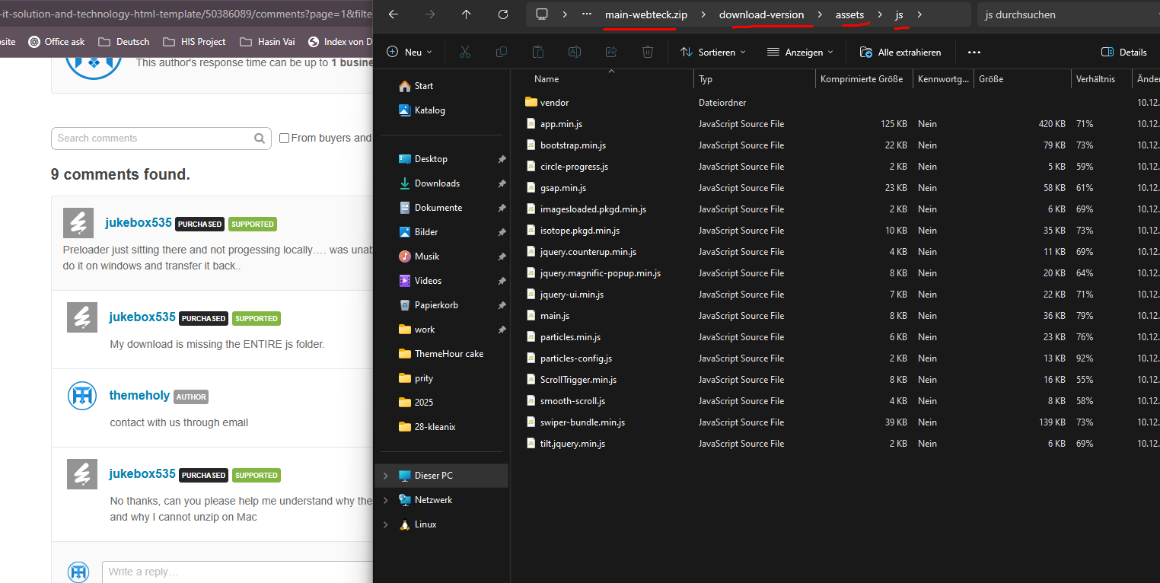Click the paste clipboard icon
The width and height of the screenshot is (1160, 583).
538,52
